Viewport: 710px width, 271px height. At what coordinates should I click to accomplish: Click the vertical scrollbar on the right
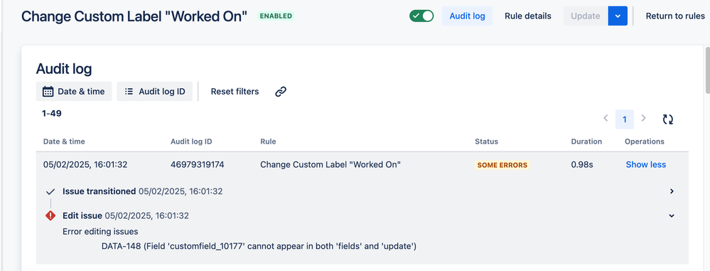[707, 68]
